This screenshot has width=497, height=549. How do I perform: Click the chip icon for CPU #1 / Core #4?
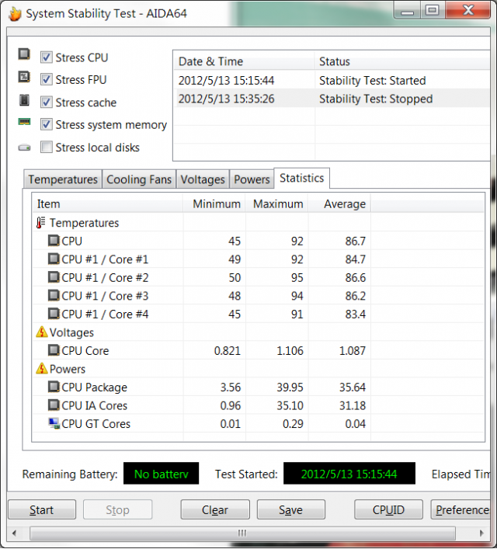(54, 314)
